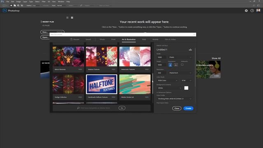Set orientation to portrait

pos(170,65)
